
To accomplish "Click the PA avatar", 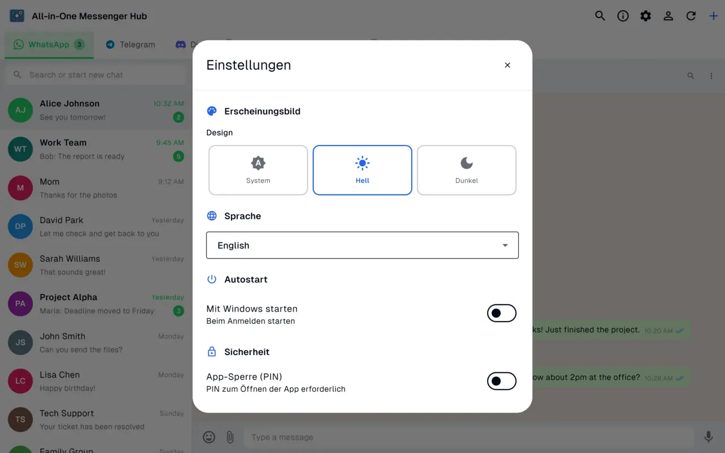I will click(x=20, y=304).
